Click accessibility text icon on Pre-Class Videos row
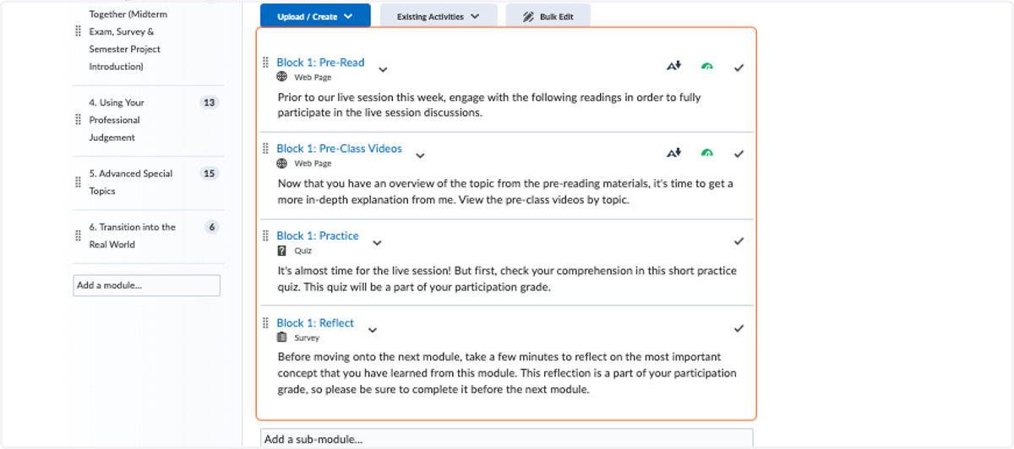 click(x=673, y=153)
